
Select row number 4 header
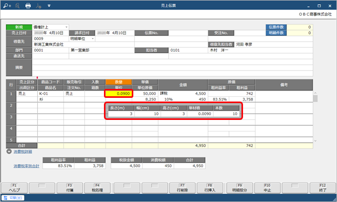point(11,131)
